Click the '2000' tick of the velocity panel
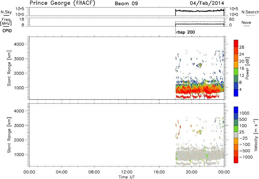259x179 pixels. tap(19, 140)
